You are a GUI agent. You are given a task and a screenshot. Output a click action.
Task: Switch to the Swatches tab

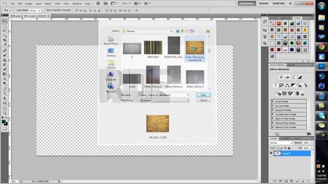[x=285, y=18]
